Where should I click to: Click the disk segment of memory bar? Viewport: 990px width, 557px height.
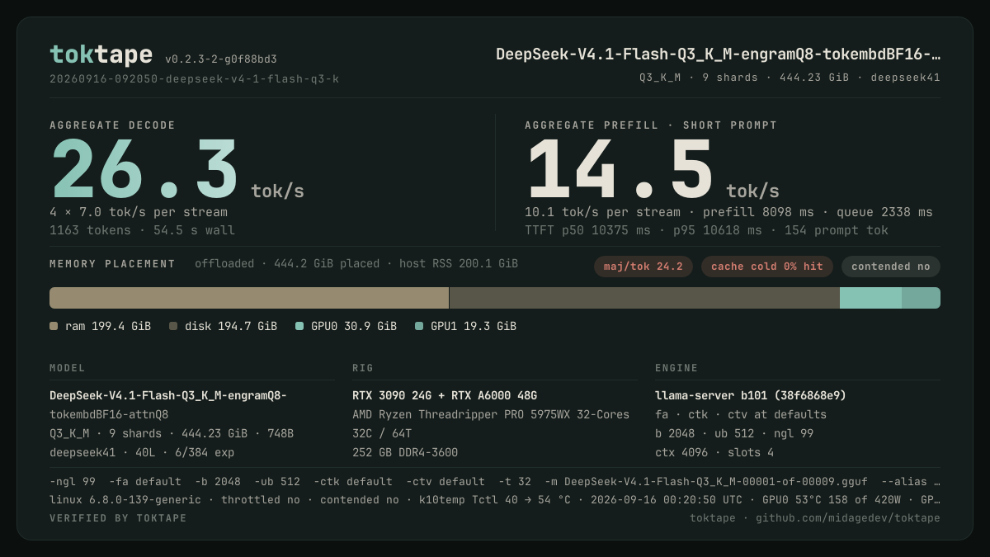(644, 298)
